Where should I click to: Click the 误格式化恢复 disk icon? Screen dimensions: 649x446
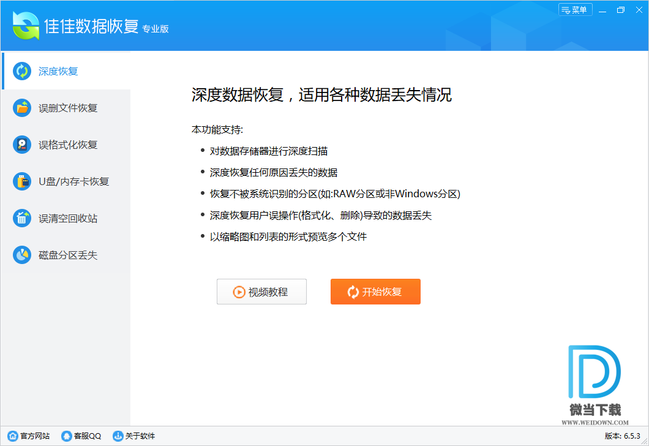pyautogui.click(x=22, y=145)
